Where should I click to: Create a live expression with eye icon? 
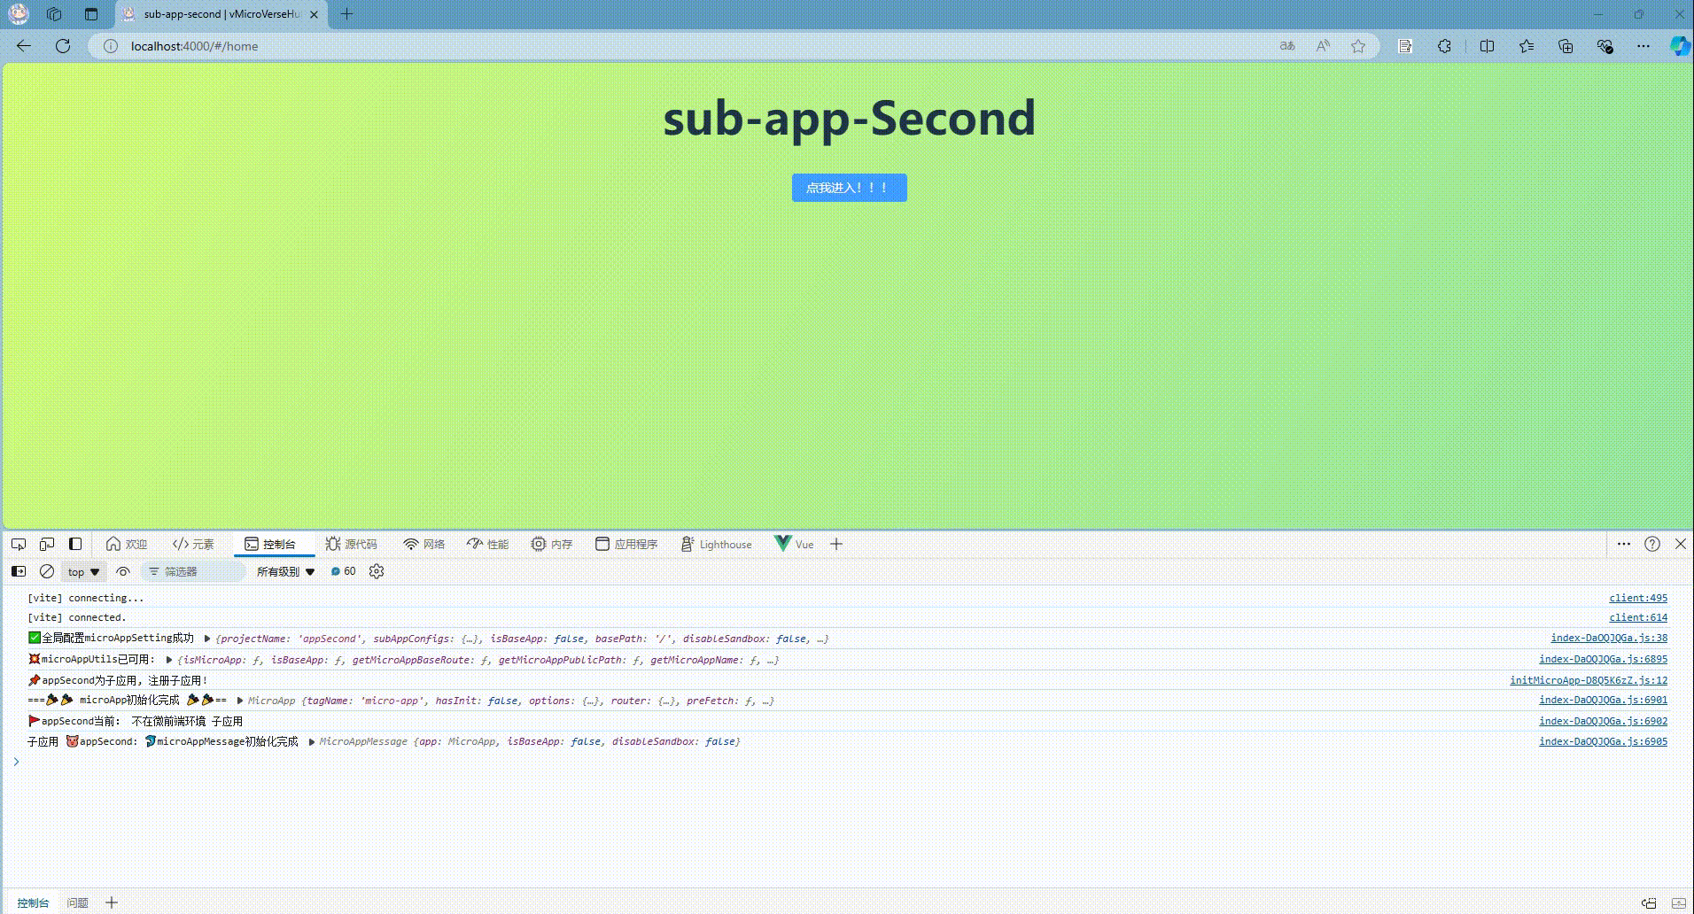point(123,571)
